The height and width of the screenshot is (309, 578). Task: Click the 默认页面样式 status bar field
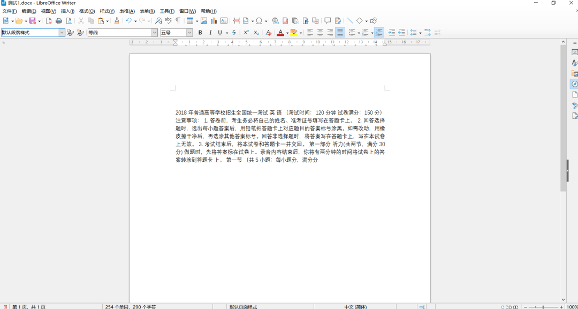(x=244, y=306)
